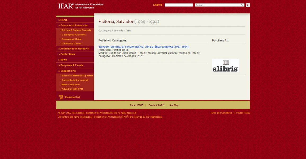Go to Publications section
The width and height of the screenshot is (306, 159).
pyautogui.click(x=68, y=54)
